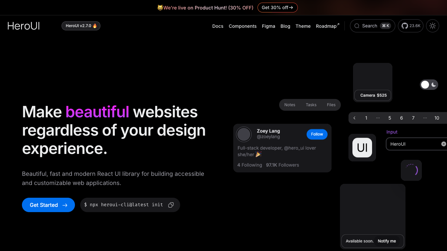The width and height of the screenshot is (447, 251).
Task: Click the Get Started button
Action: pos(48,205)
